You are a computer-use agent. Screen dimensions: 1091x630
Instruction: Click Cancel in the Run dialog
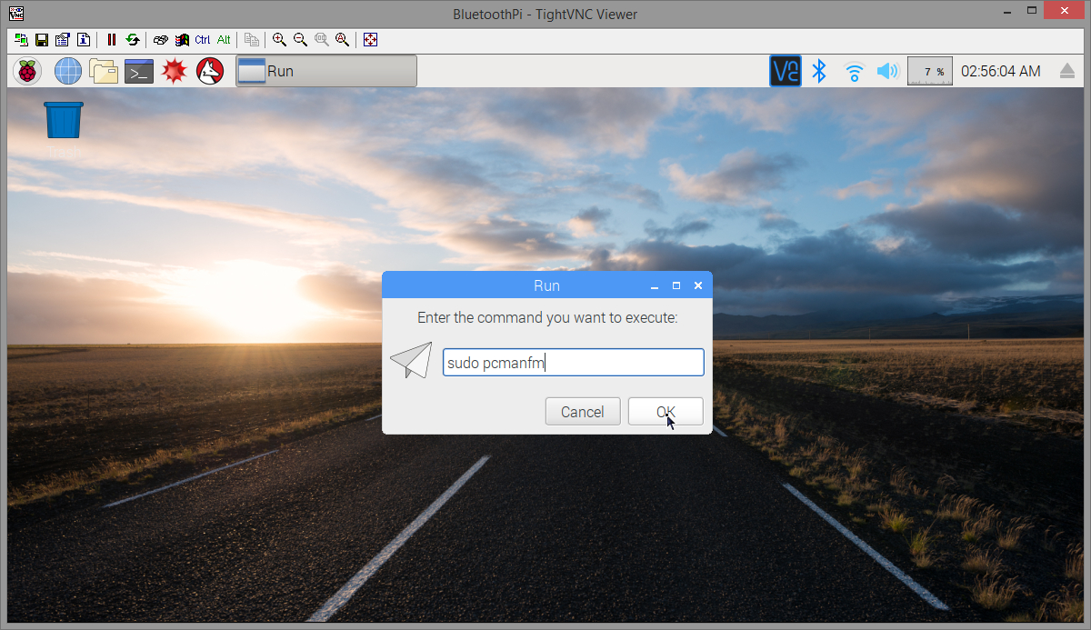[583, 412]
